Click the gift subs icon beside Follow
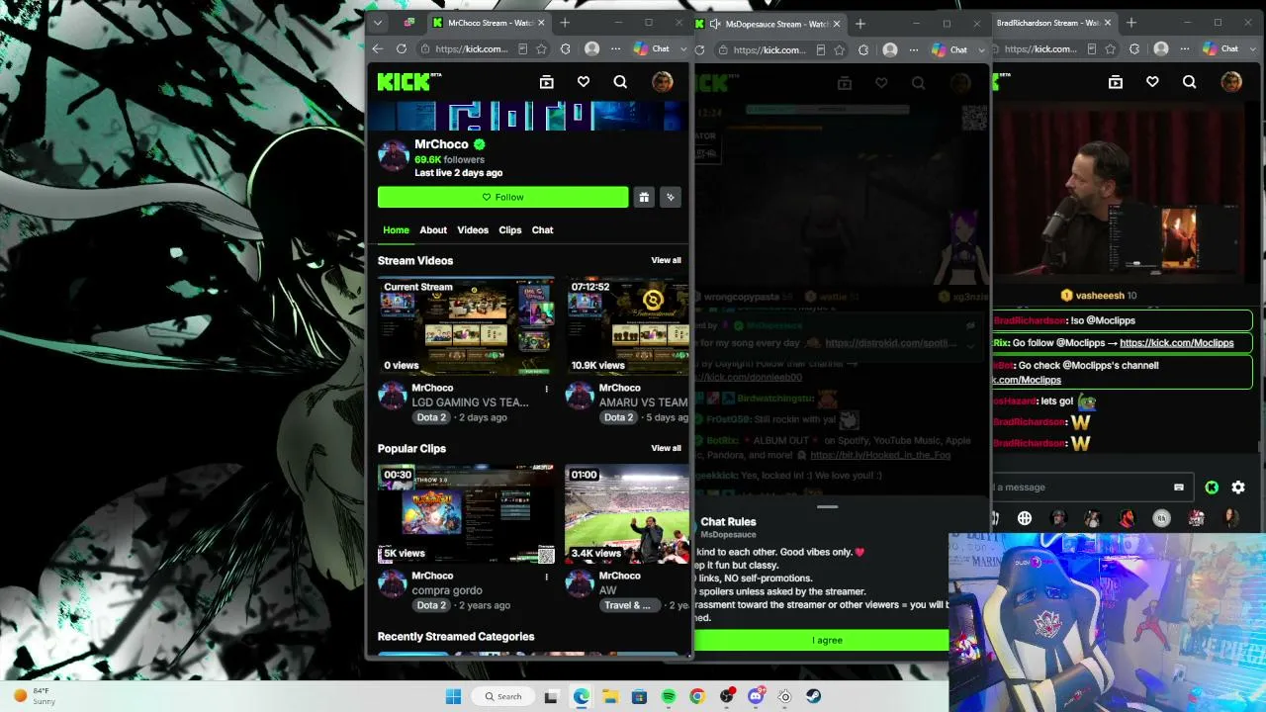Image resolution: width=1266 pixels, height=712 pixels. (644, 197)
